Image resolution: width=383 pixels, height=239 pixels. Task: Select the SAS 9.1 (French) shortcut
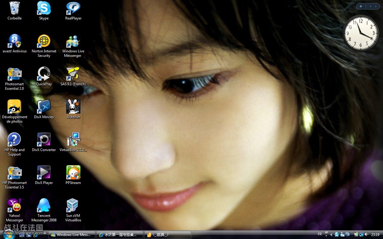click(73, 77)
